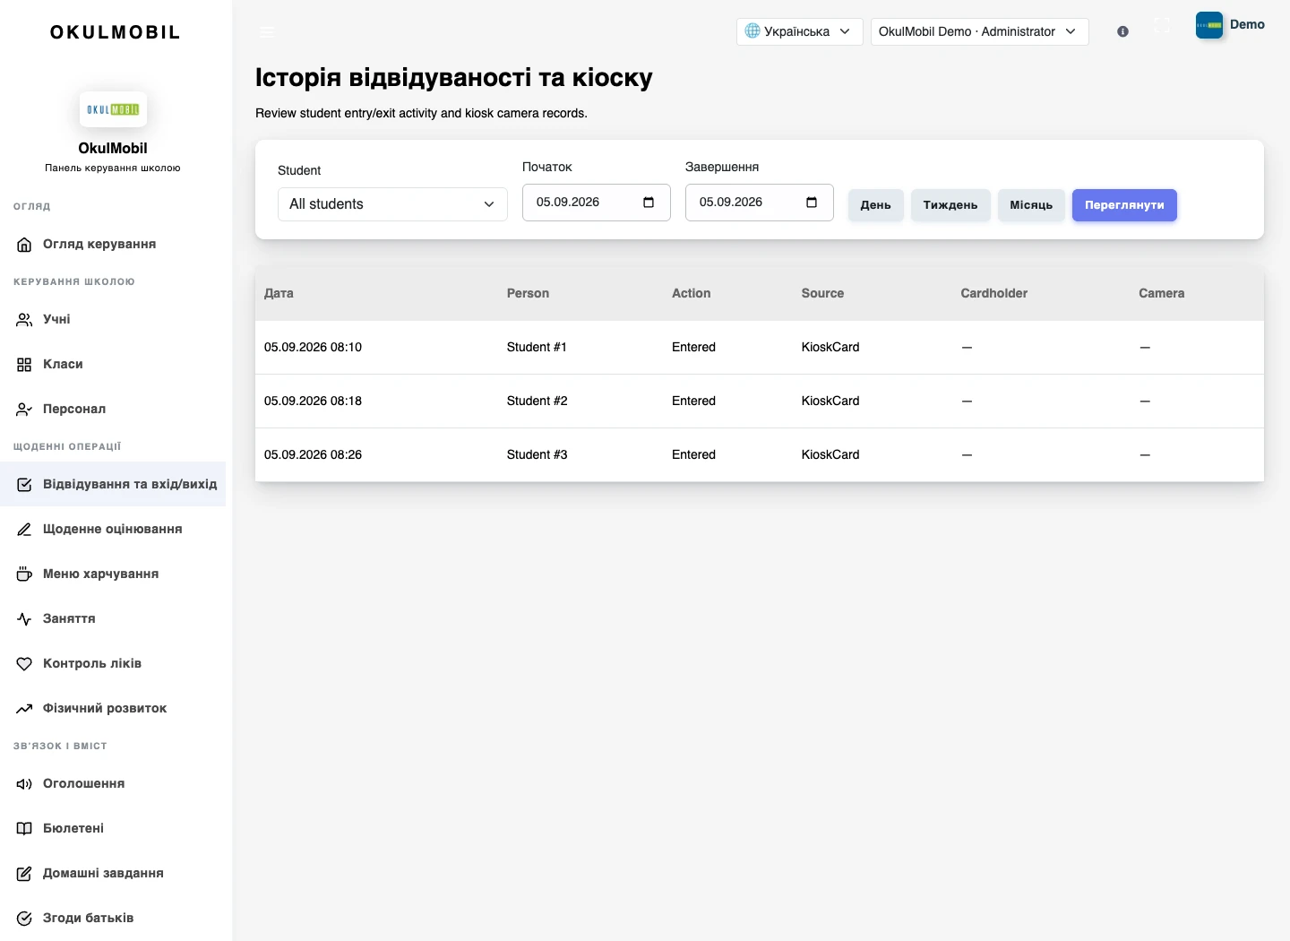Open the All students dropdown
This screenshot has height=941, width=1290.
coord(392,204)
